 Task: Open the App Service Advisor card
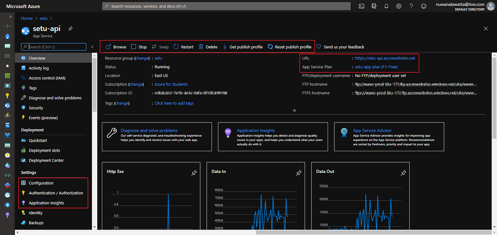(x=389, y=137)
